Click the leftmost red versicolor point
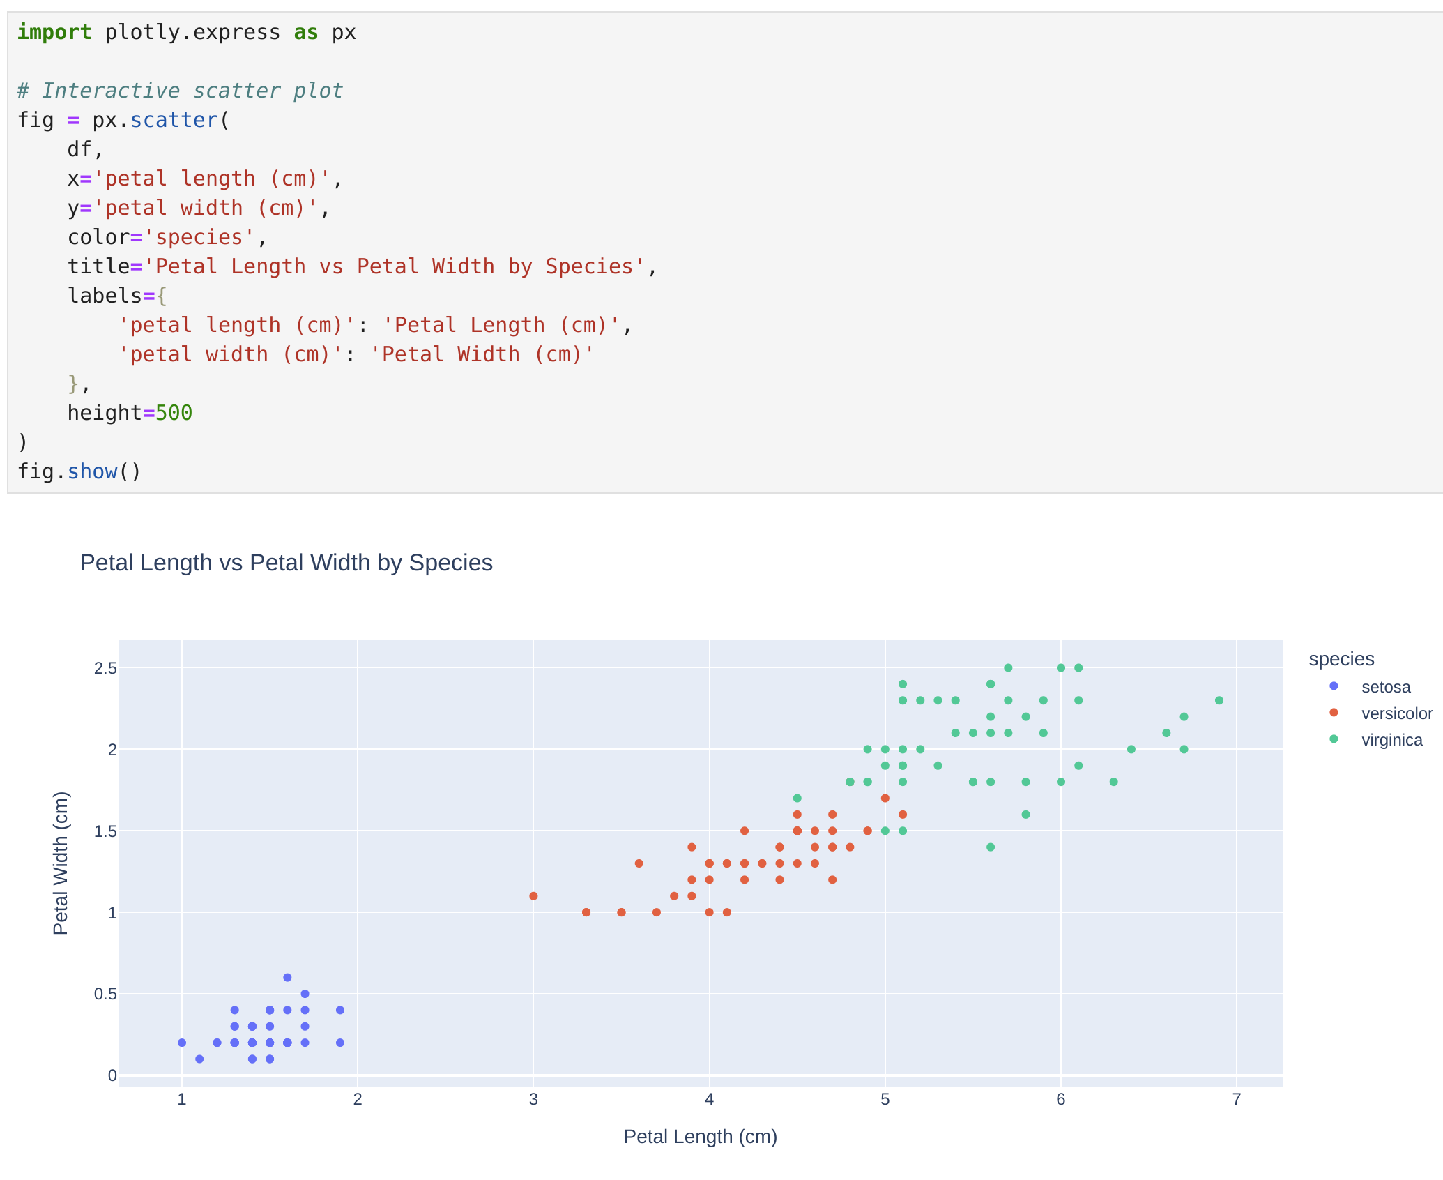1443x1180 pixels. pyautogui.click(x=533, y=896)
